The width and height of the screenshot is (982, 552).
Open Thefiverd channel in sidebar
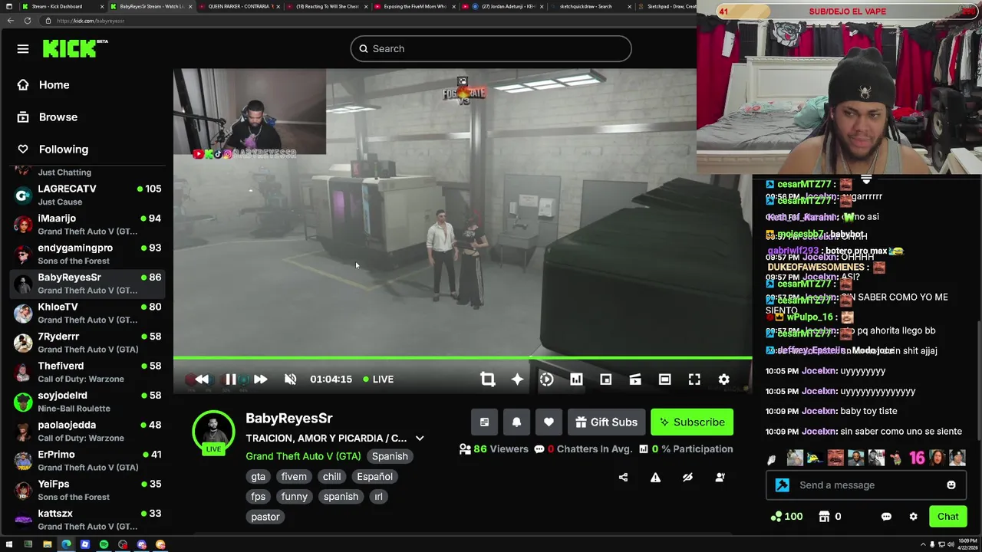tap(88, 373)
